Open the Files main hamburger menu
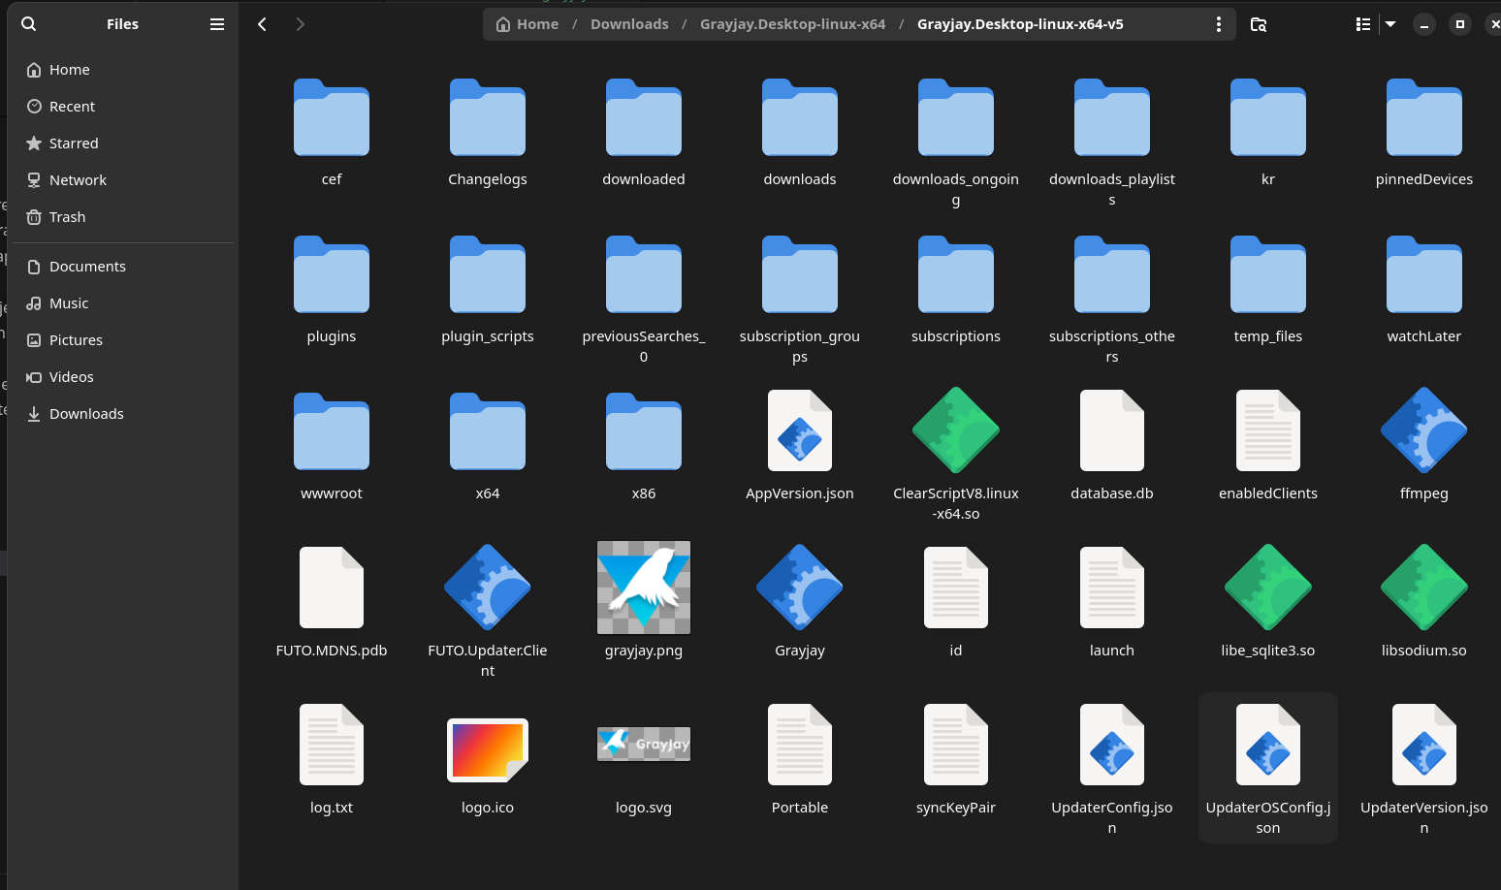 click(217, 24)
